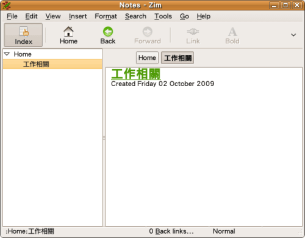
Task: Click the Home path bar button
Action: click(147, 58)
